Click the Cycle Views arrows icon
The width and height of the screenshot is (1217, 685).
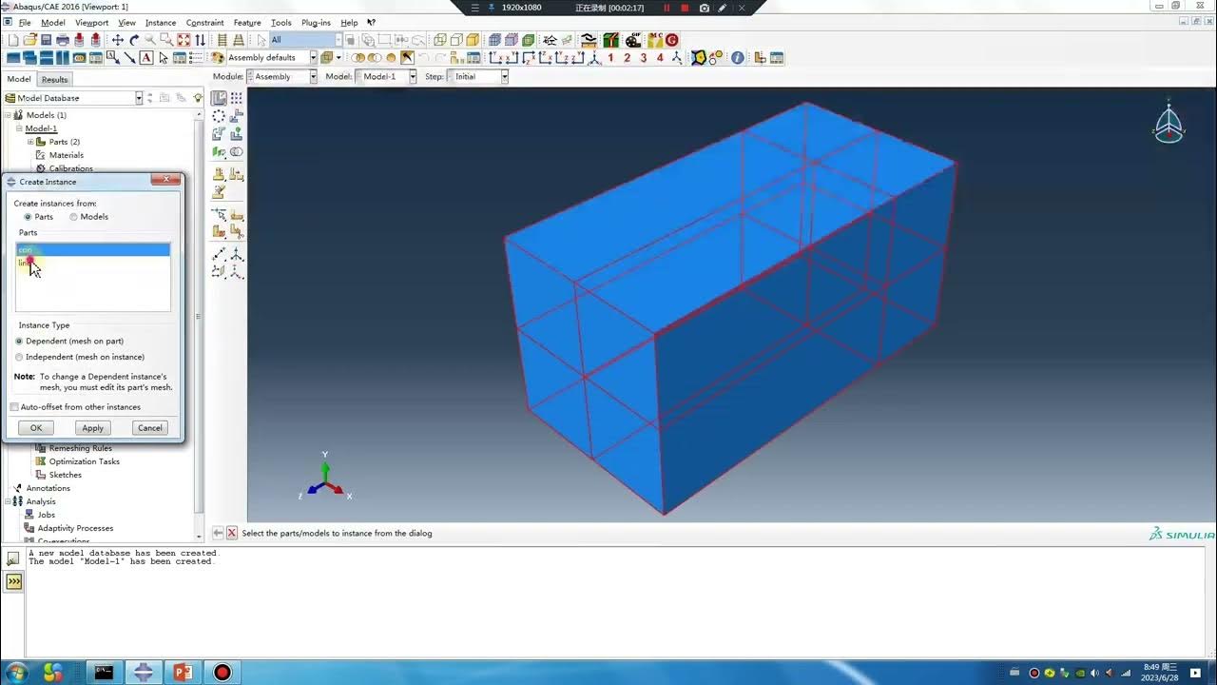coord(200,40)
